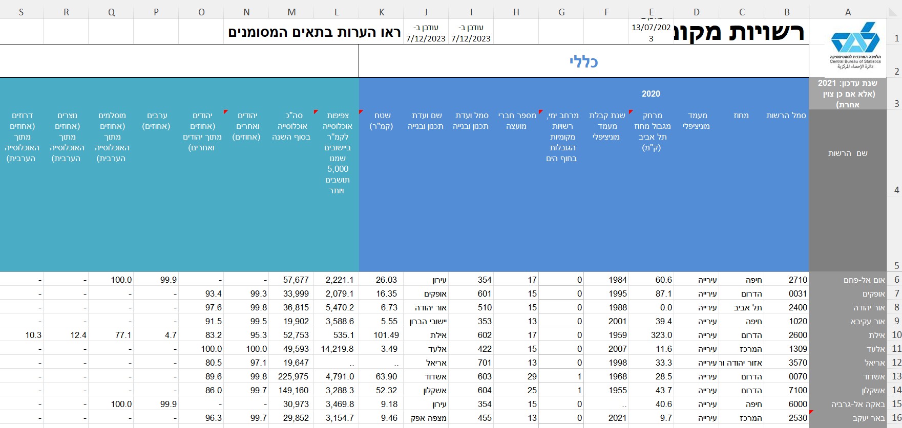
Task: Select the cell with value 14,219.8
Action: coord(337,349)
